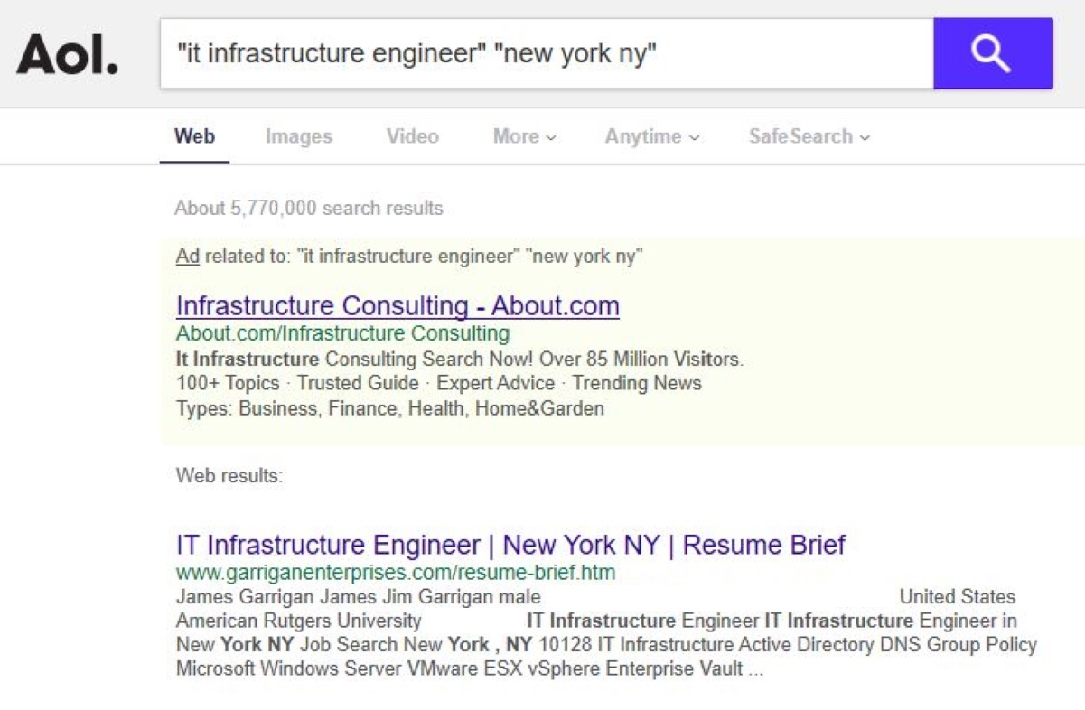Click the underlined Ad label link
This screenshot has height=710, width=1085.
pyautogui.click(x=187, y=256)
